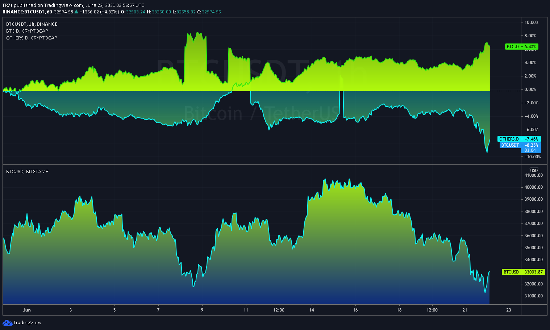Click the 40000.00 tick on price axis
Viewport: 550px width, 330px height.
pyautogui.click(x=534, y=187)
